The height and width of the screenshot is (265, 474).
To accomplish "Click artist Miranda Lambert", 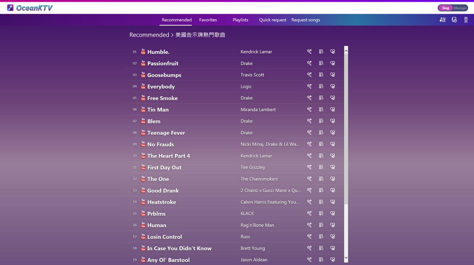I will 258,110.
